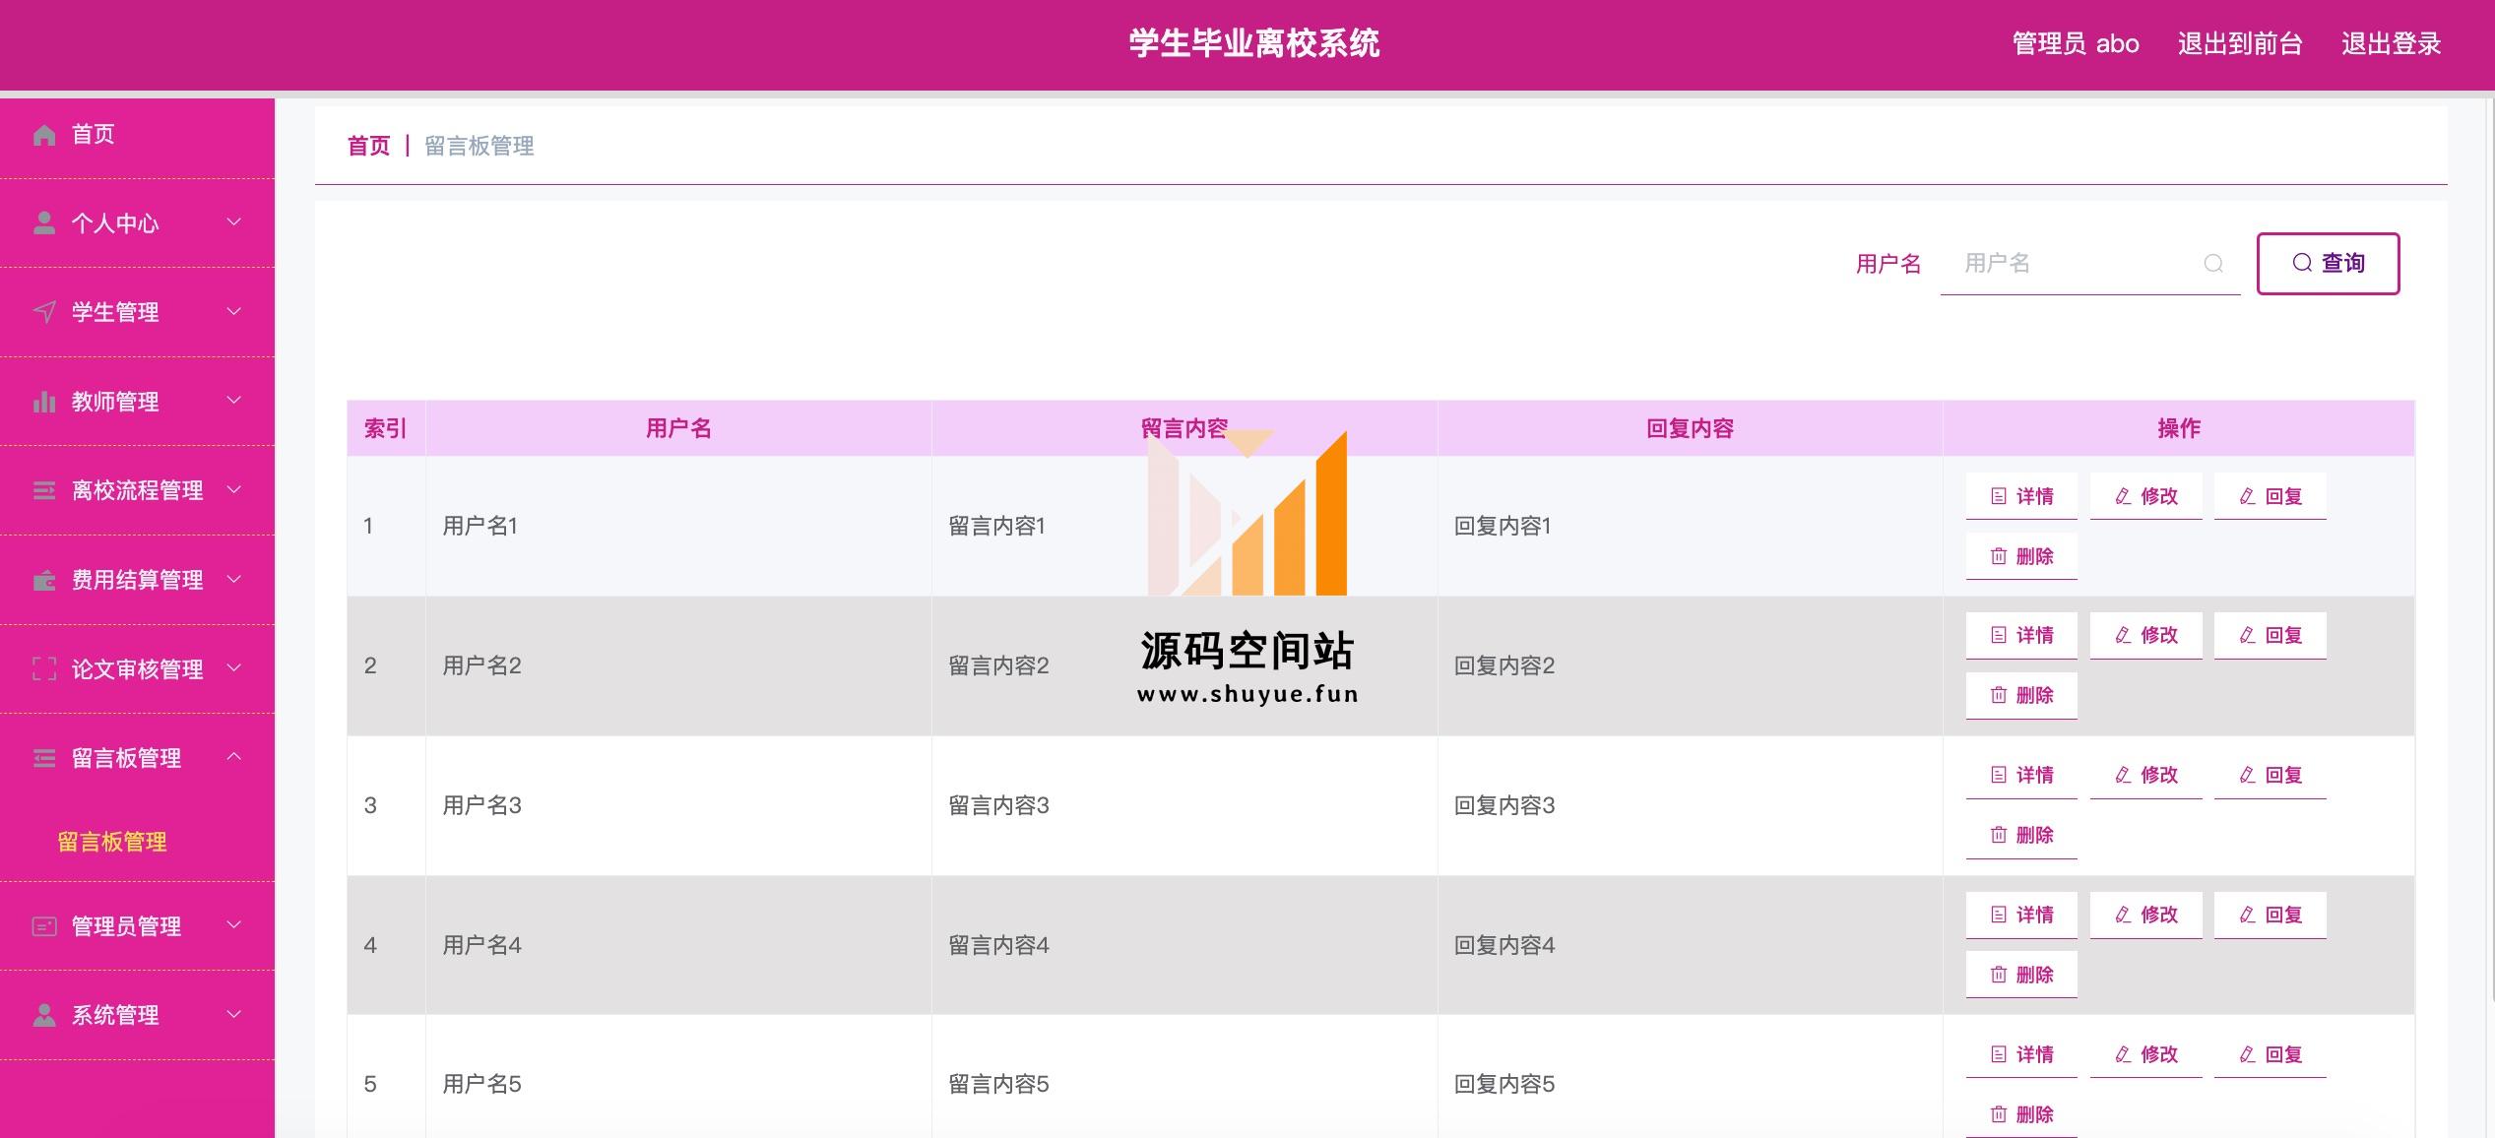Open 详情 for 用户名5 row
The width and height of the screenshot is (2495, 1138).
click(2021, 1055)
